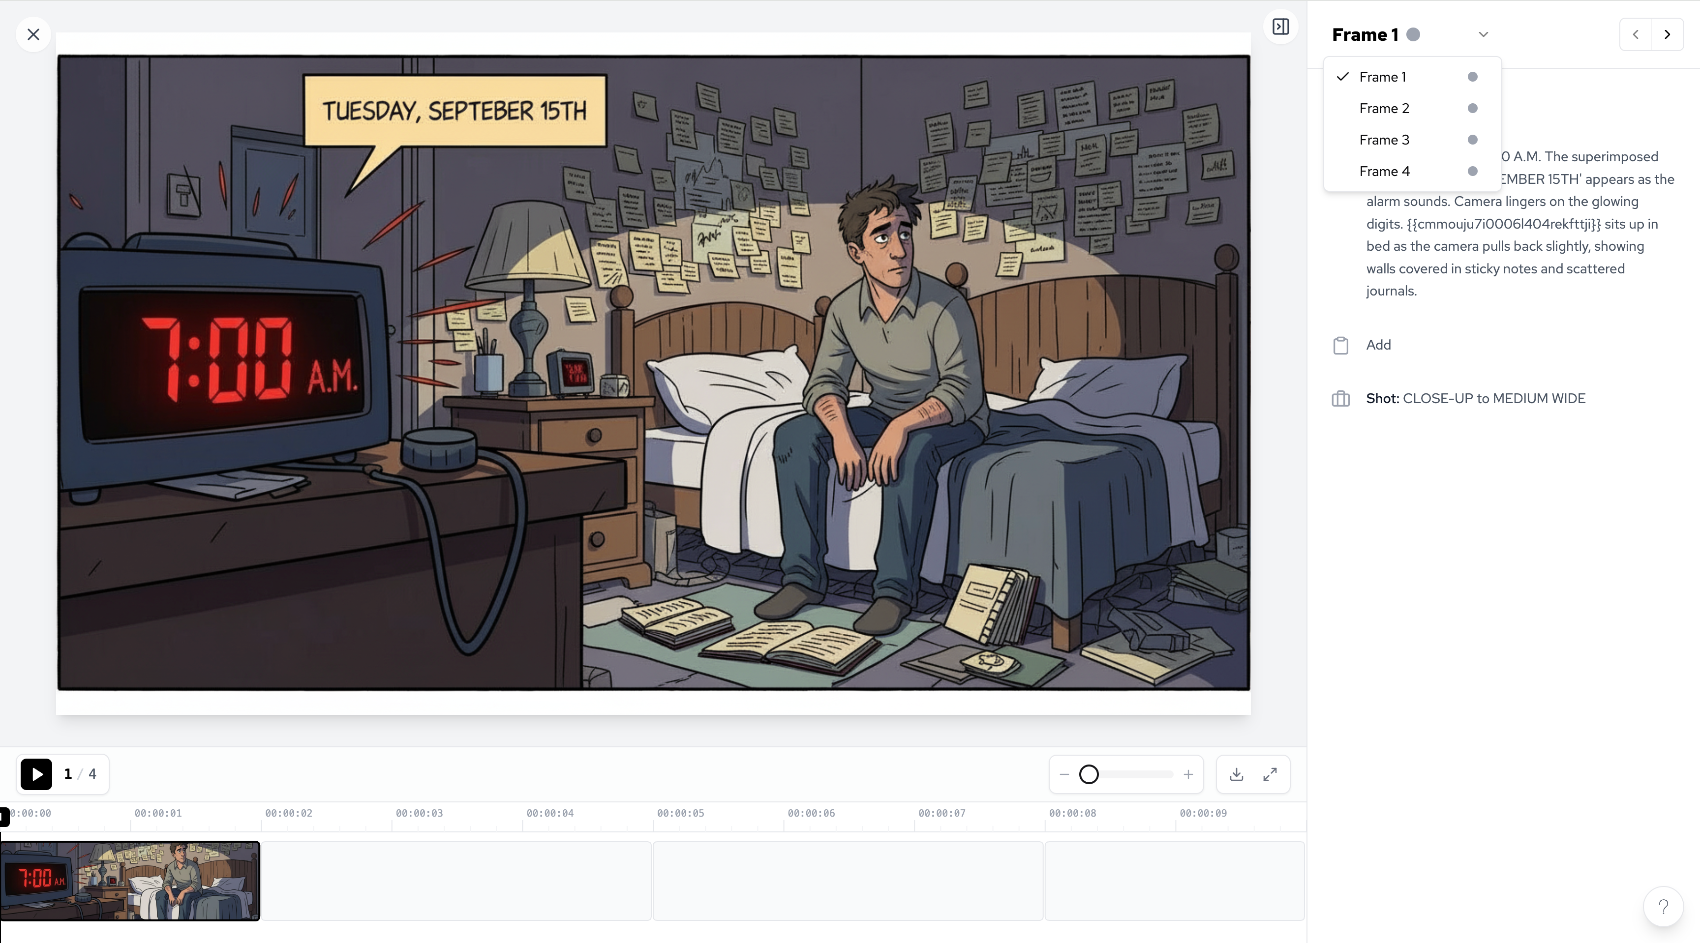Screen dimensions: 1700x943
Task: Click Frame 4 status dot
Action: click(x=1472, y=172)
